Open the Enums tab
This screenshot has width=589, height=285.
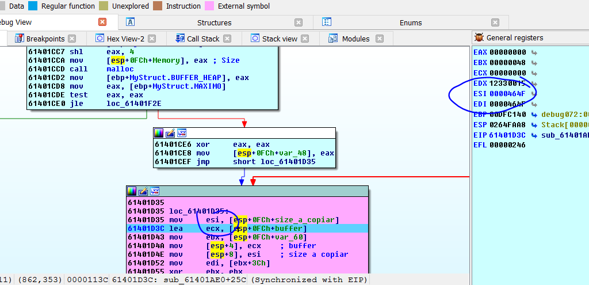tap(411, 22)
